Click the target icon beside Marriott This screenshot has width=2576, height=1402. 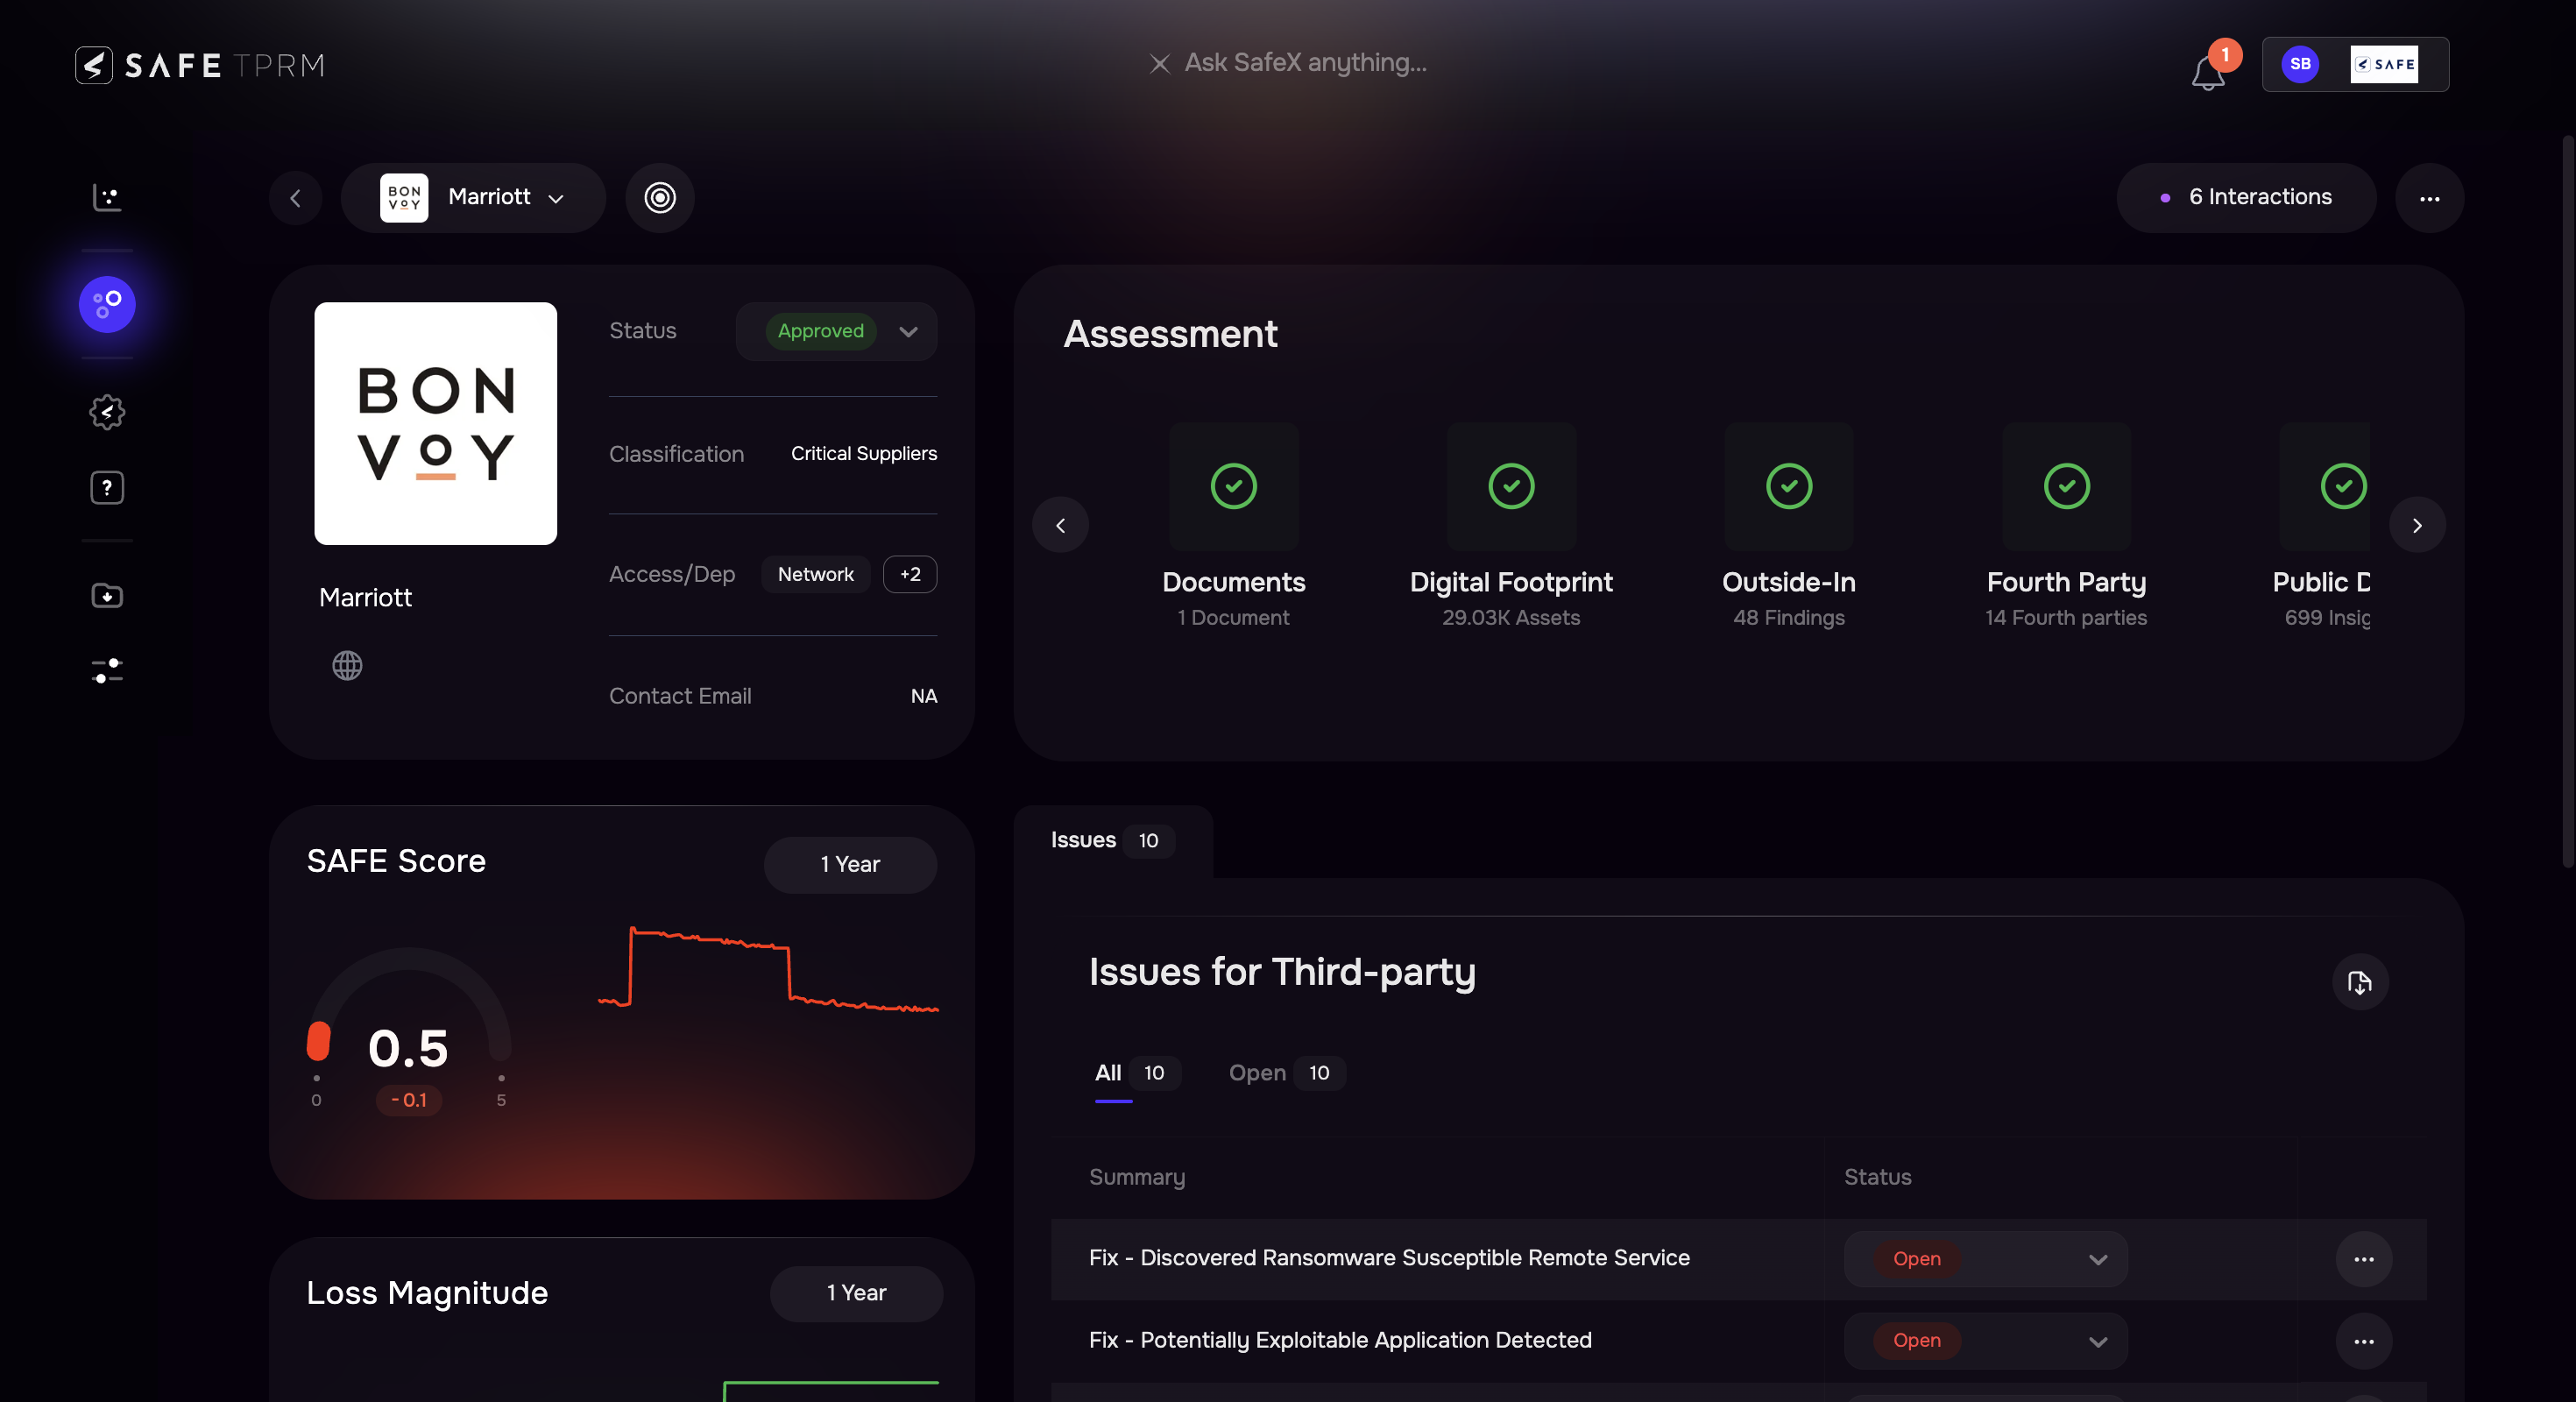(x=660, y=198)
